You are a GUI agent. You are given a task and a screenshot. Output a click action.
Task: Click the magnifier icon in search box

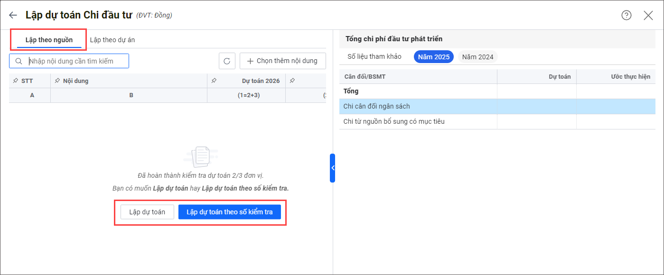(19, 61)
